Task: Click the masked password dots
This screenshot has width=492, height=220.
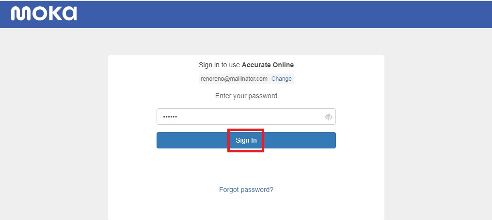Action: (170, 117)
